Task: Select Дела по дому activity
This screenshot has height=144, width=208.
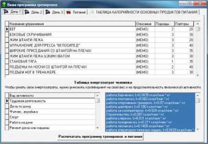Action: tap(52, 107)
